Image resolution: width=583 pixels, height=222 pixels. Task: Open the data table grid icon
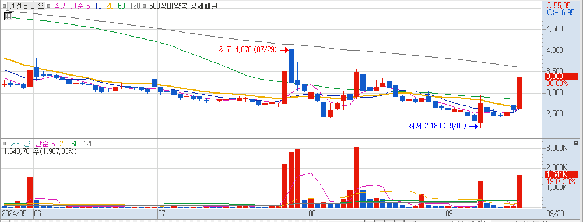[8, 16]
